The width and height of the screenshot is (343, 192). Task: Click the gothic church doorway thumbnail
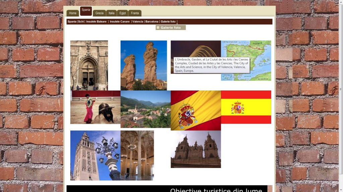click(x=89, y=65)
